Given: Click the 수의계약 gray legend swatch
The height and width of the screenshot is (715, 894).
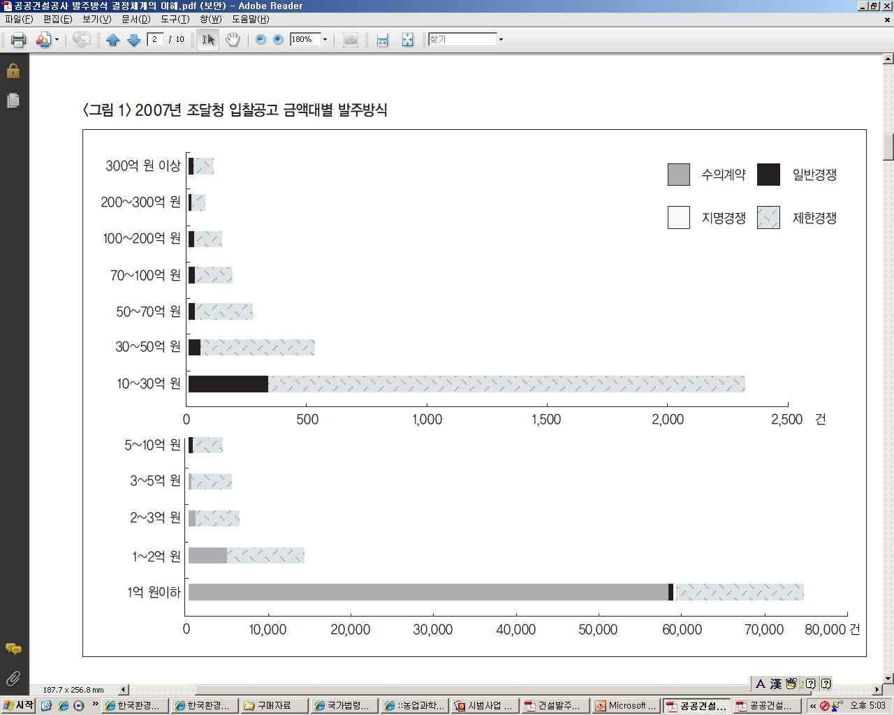Looking at the screenshot, I should click(x=679, y=175).
